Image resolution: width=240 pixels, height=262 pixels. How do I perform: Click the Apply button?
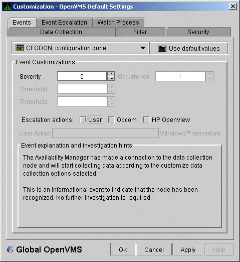[x=188, y=249]
